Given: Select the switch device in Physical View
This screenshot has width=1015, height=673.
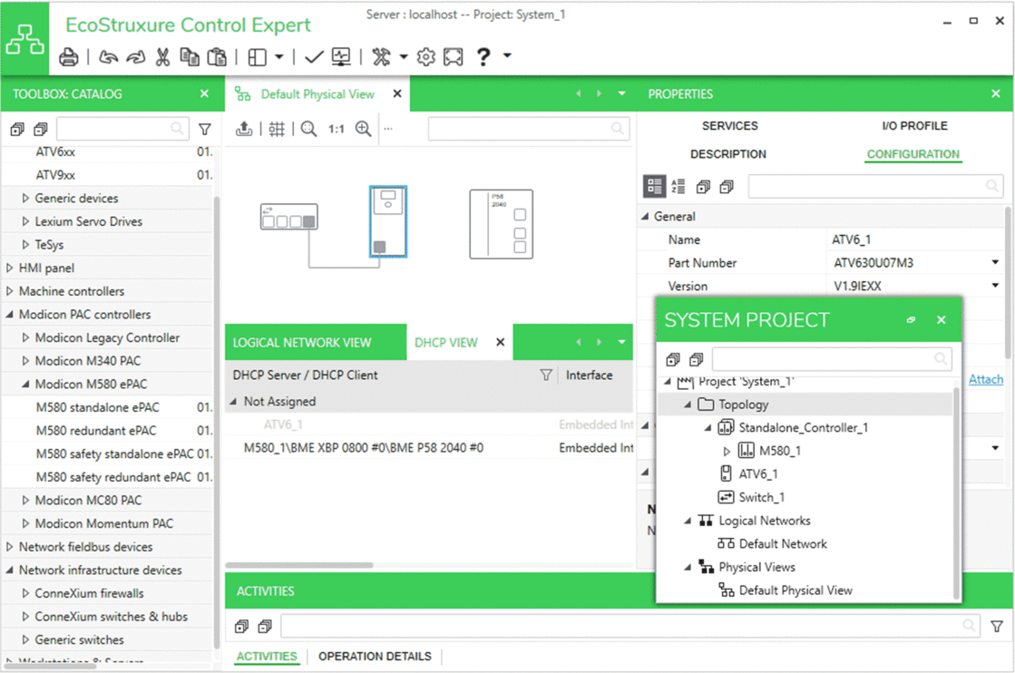Looking at the screenshot, I should (288, 217).
